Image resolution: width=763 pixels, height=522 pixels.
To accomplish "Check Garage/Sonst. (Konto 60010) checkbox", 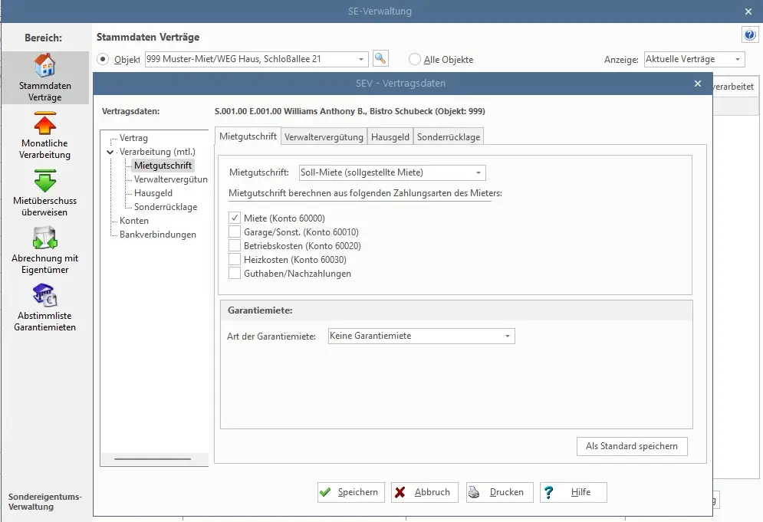I will coord(235,231).
